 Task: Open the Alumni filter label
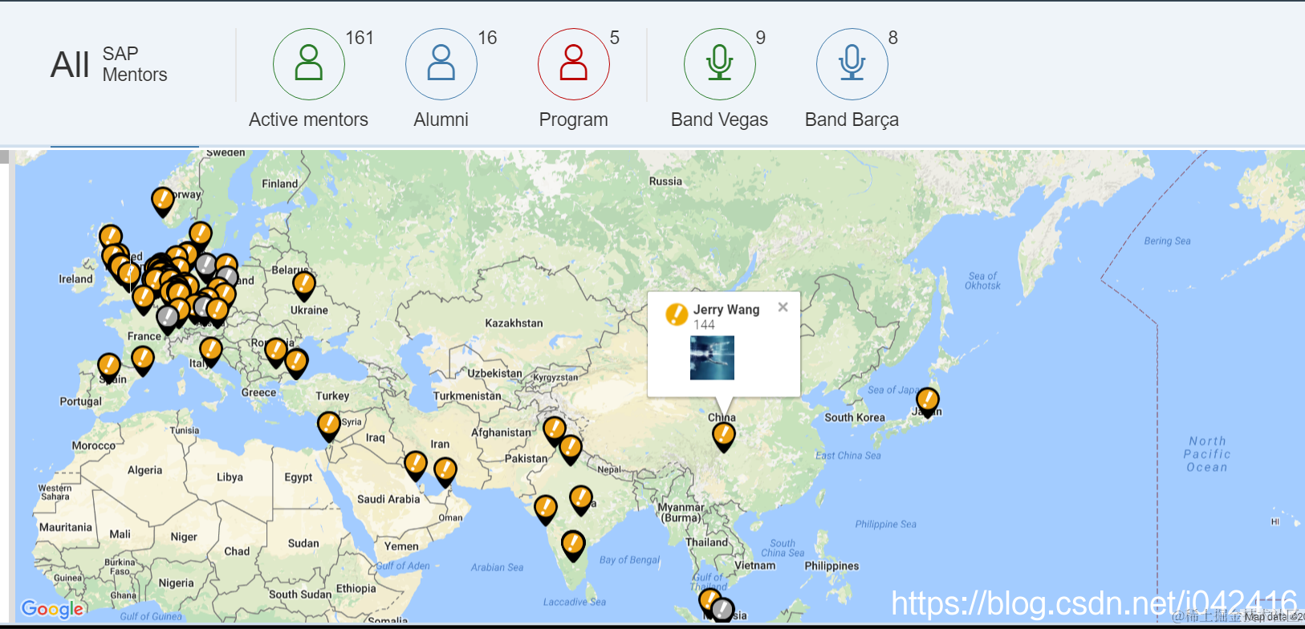(441, 120)
